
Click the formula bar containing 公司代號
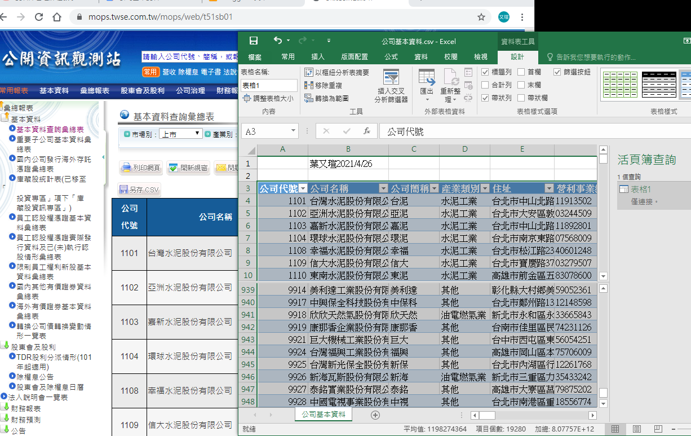click(535, 131)
